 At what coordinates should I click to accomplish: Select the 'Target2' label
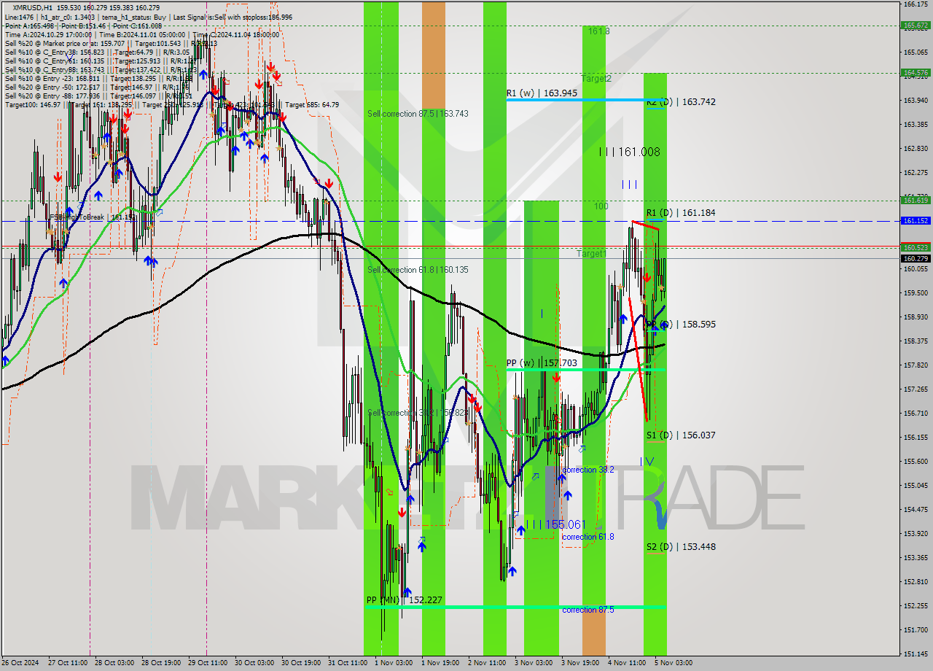596,78
